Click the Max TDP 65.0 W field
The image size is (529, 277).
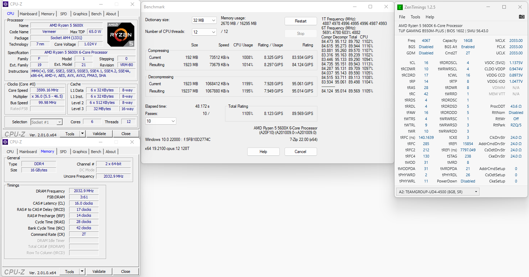tap(95, 32)
